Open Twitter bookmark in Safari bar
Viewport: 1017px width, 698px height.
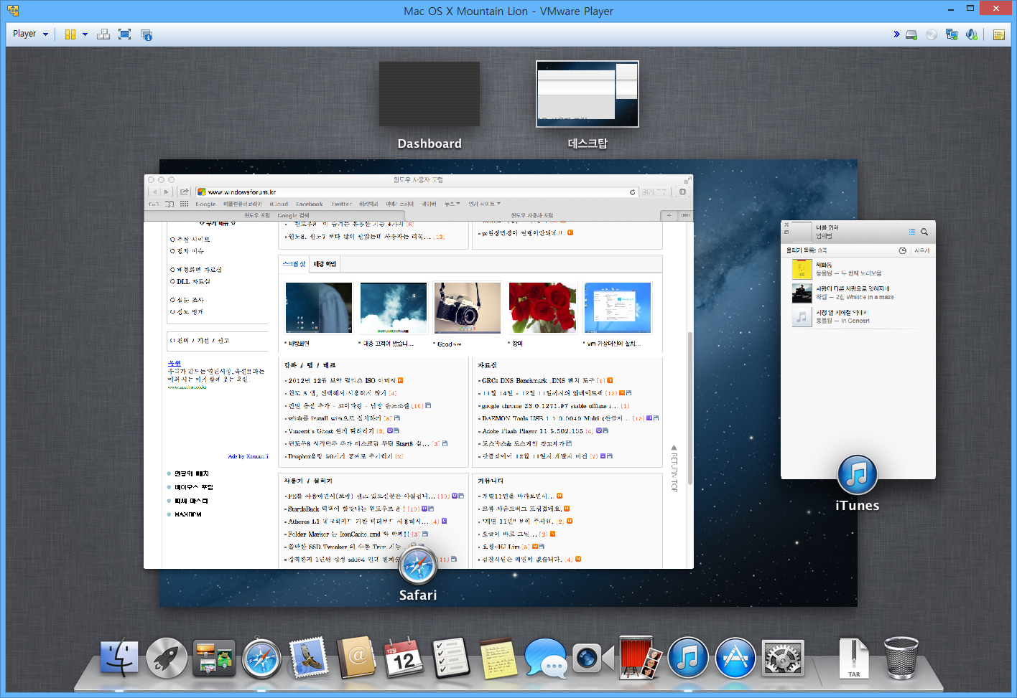[342, 204]
